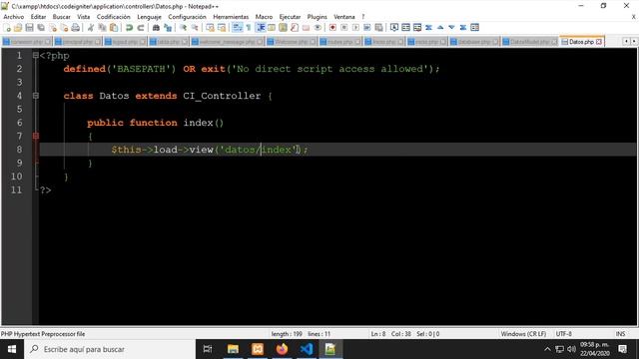
Task: Open the Document Map toolbar icon
Action: [283, 28]
